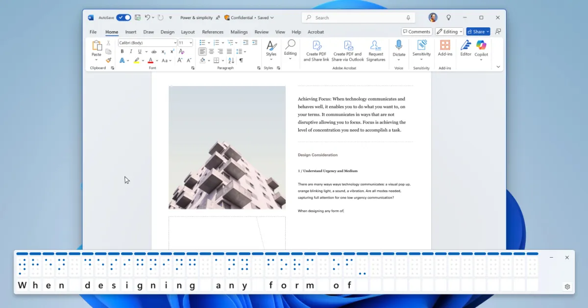Select the subscript icon
Image resolution: width=588 pixels, height=308 pixels.
point(164,51)
